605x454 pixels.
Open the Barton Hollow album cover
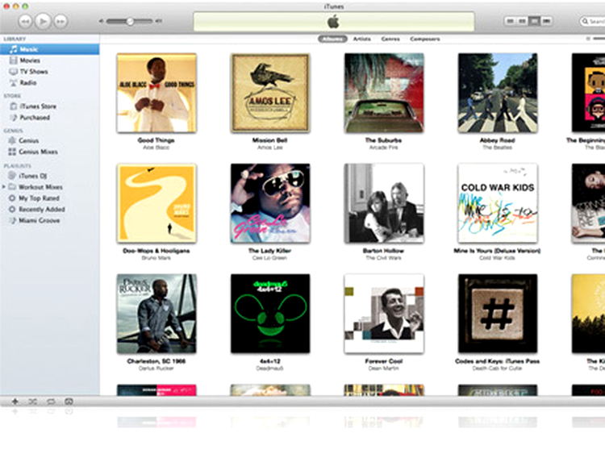point(384,203)
